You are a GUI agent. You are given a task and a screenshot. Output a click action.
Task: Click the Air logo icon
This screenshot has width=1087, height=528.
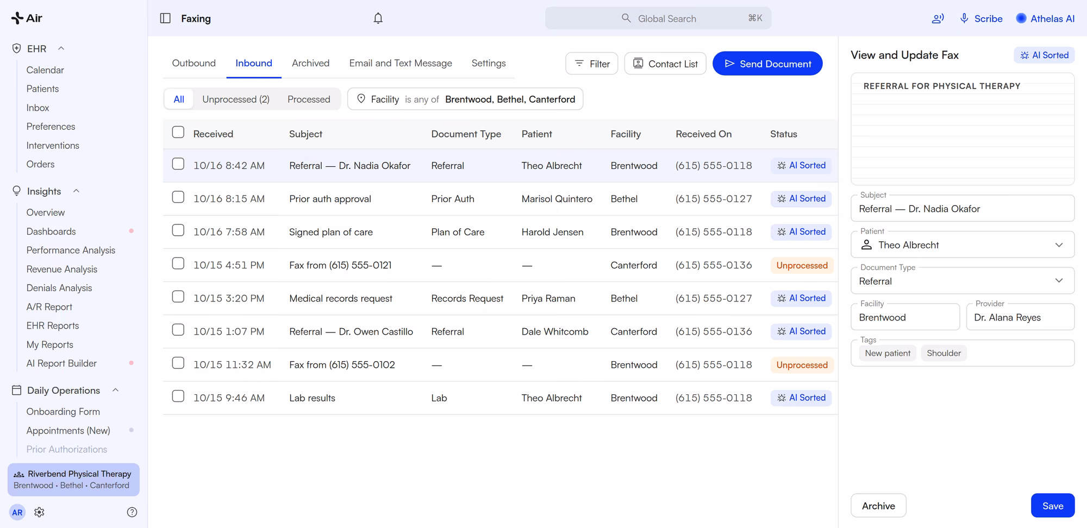coord(17,18)
